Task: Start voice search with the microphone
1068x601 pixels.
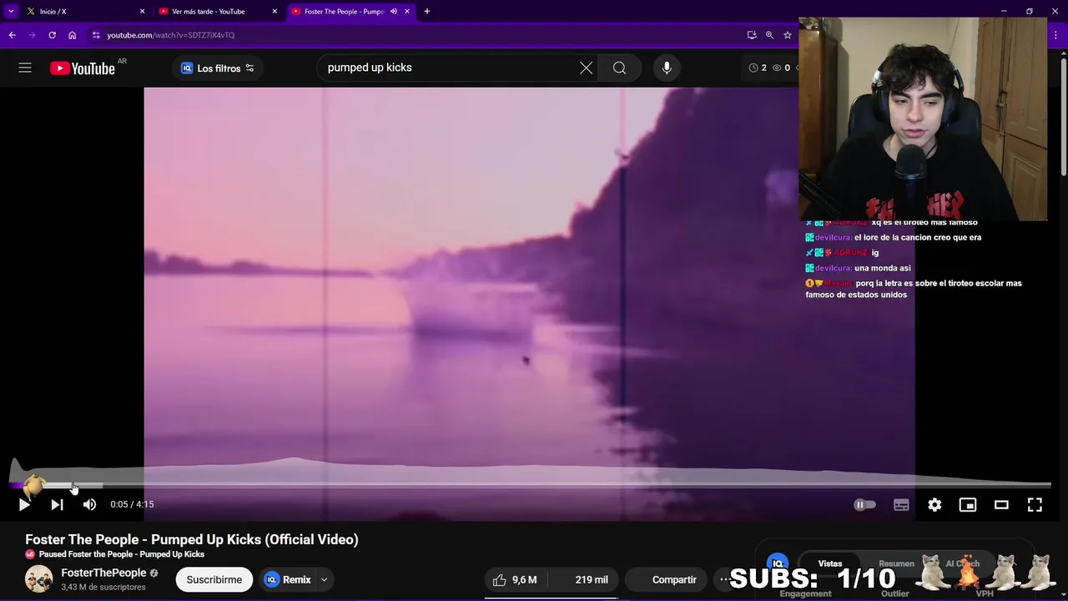Action: 667,68
